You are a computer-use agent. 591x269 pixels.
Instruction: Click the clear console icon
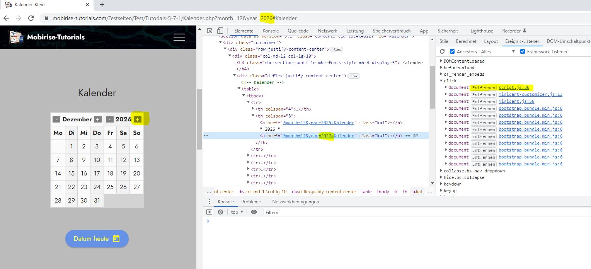coord(220,212)
